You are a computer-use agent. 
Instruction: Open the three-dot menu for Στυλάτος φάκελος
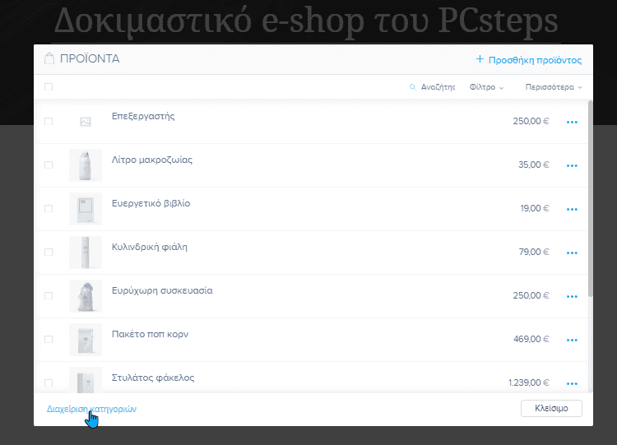[572, 383]
